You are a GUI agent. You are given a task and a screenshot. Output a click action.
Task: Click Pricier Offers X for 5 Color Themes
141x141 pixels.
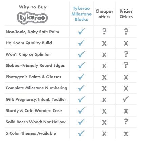[126, 134]
